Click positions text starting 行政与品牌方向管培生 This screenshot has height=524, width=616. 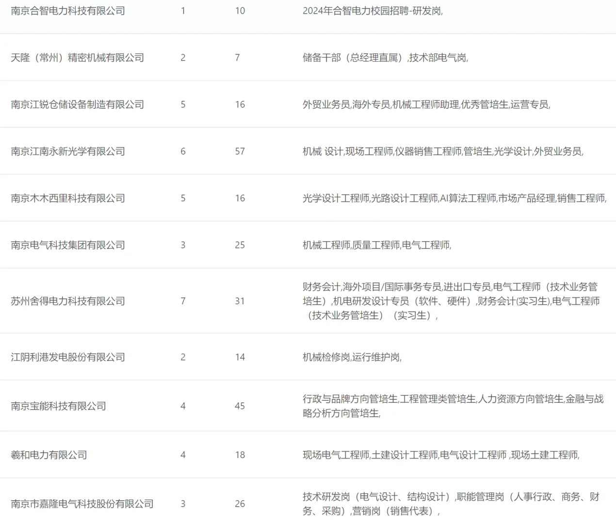[453, 406]
